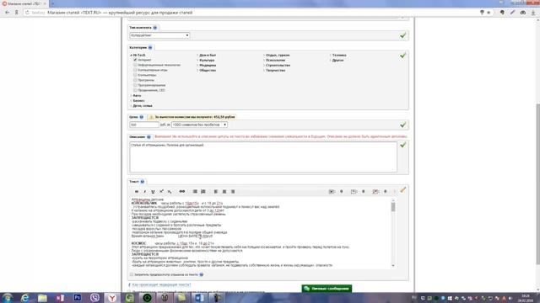Apply superscript formatting

pyautogui.click(x=161, y=191)
